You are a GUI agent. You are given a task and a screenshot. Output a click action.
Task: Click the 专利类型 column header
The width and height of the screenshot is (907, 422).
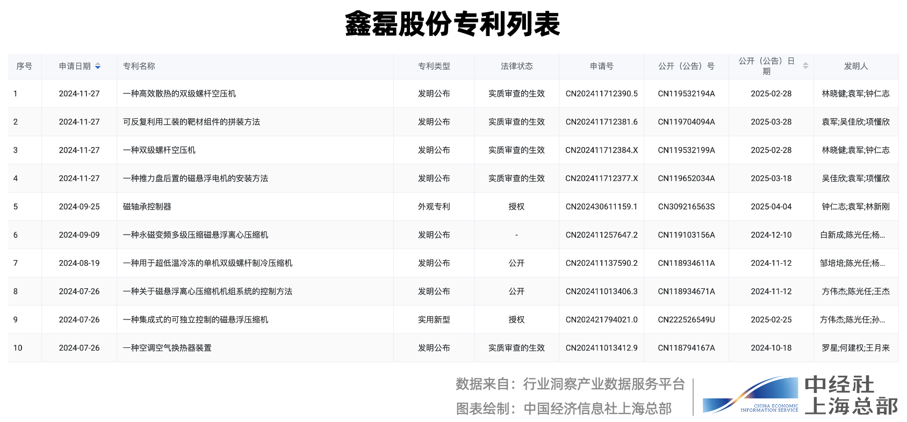click(434, 66)
